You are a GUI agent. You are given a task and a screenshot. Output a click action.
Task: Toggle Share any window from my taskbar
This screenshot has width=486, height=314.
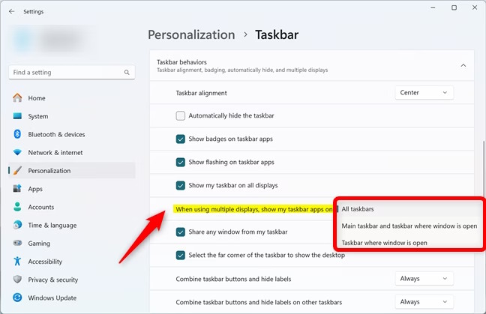[x=181, y=232]
